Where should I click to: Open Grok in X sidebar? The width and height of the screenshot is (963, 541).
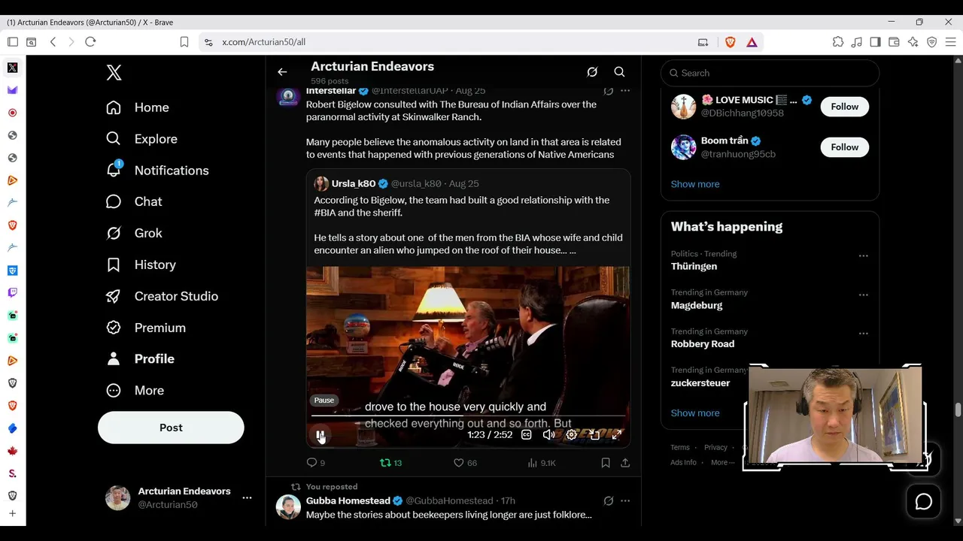[x=135, y=233]
